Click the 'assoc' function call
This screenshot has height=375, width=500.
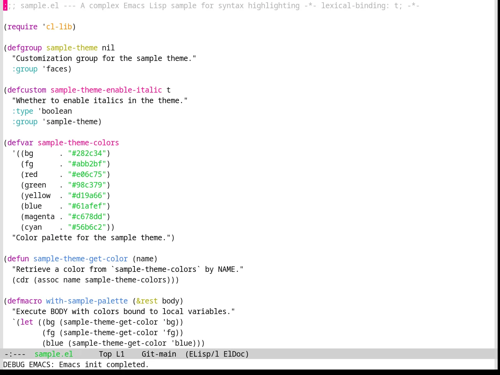[48, 280]
